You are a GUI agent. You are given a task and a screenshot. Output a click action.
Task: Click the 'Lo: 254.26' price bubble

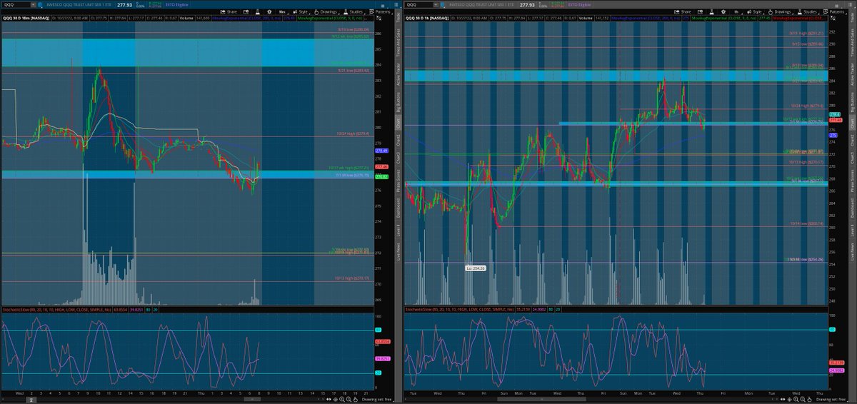click(476, 268)
